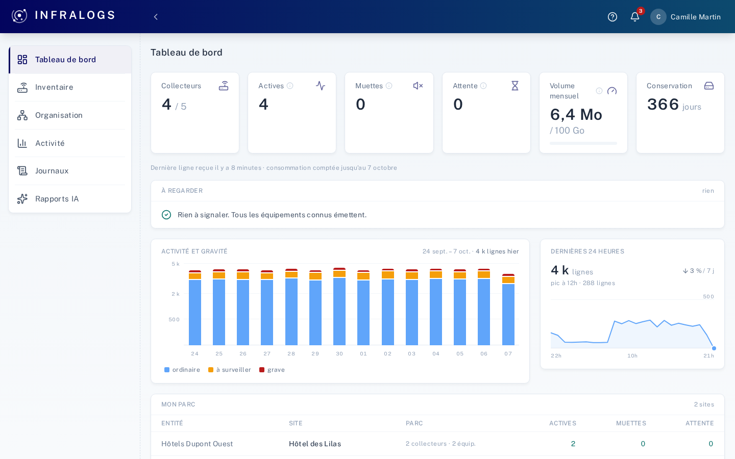
Task: Collapse the sidebar with the chevron arrow
Action: pos(156,17)
